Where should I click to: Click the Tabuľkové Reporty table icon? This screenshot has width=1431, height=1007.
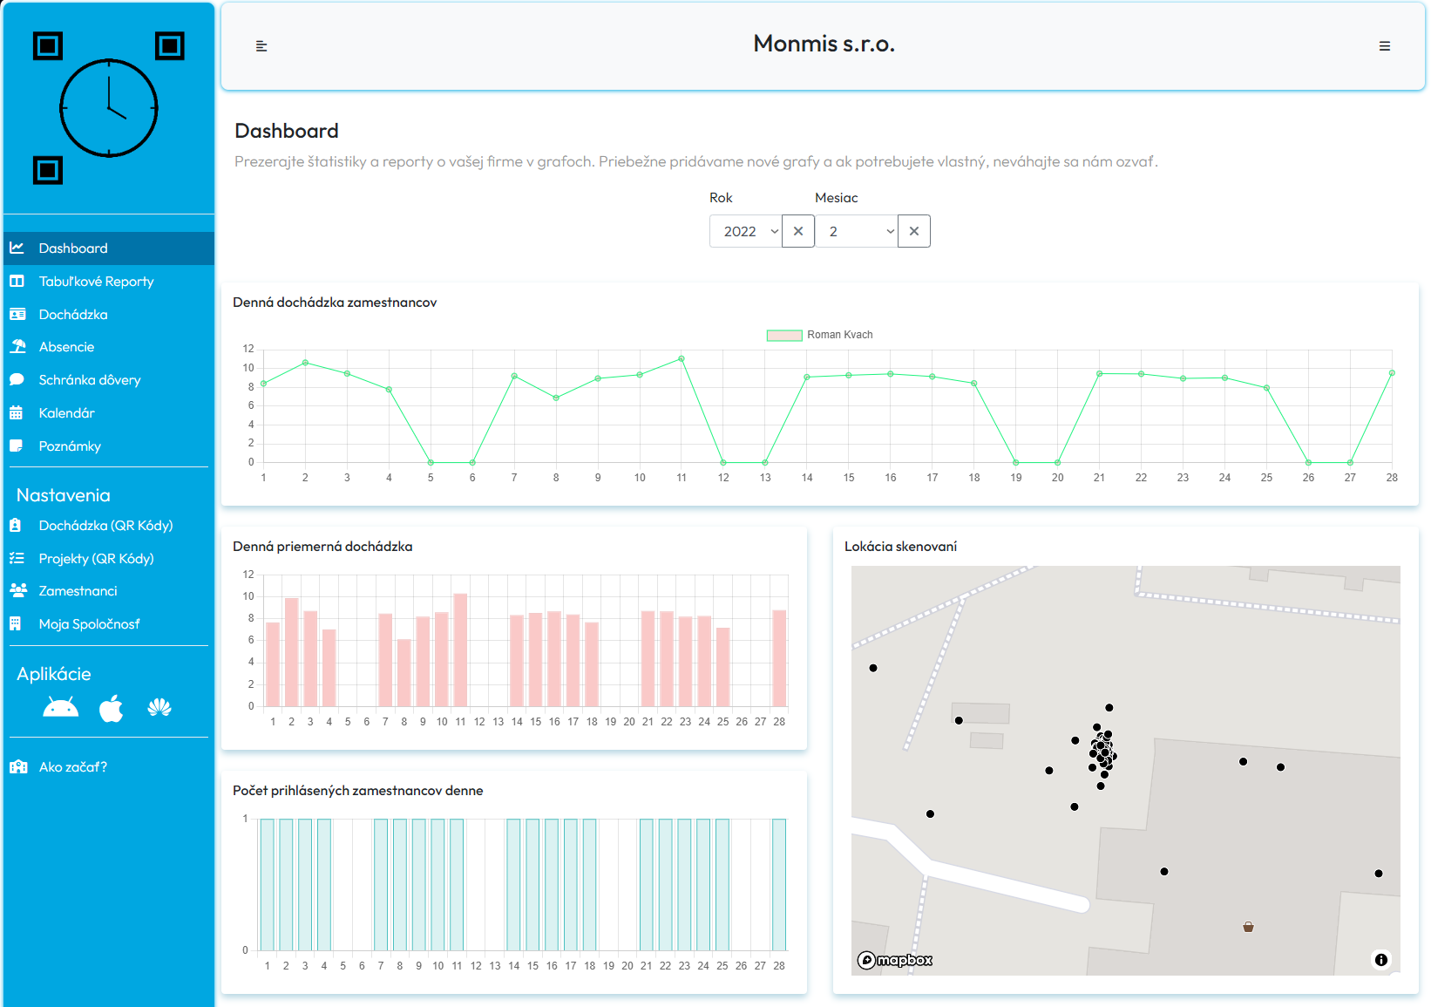point(17,282)
